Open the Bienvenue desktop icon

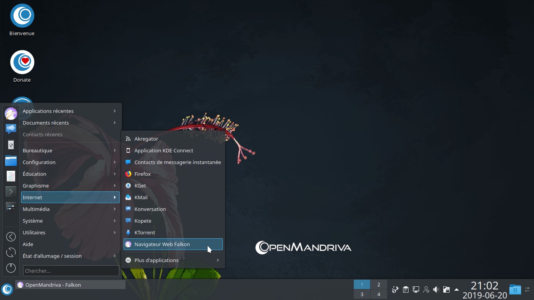(x=22, y=20)
